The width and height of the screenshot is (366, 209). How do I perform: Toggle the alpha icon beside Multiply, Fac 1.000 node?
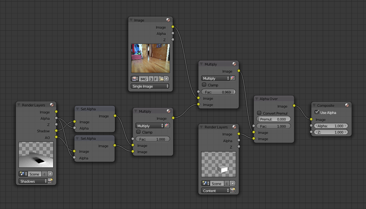tap(167, 126)
